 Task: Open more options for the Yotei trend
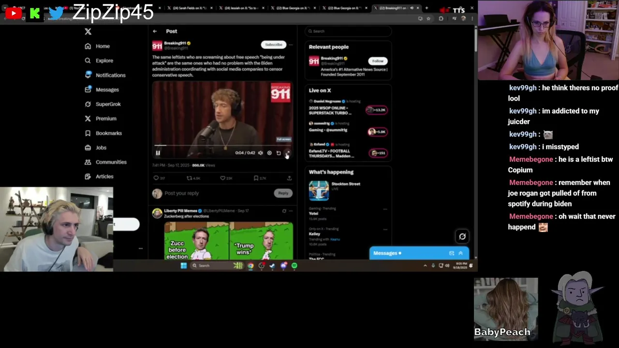tap(385, 209)
